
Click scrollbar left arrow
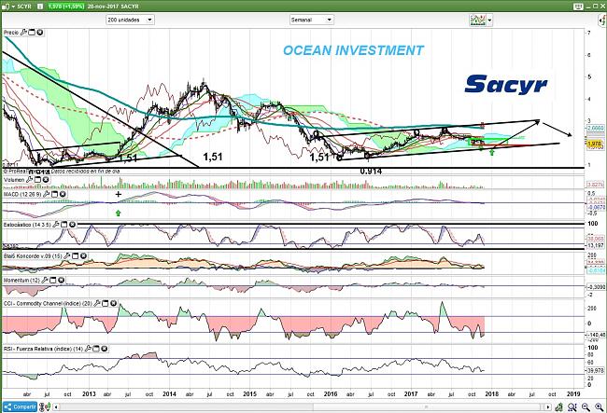pyautogui.click(x=56, y=407)
